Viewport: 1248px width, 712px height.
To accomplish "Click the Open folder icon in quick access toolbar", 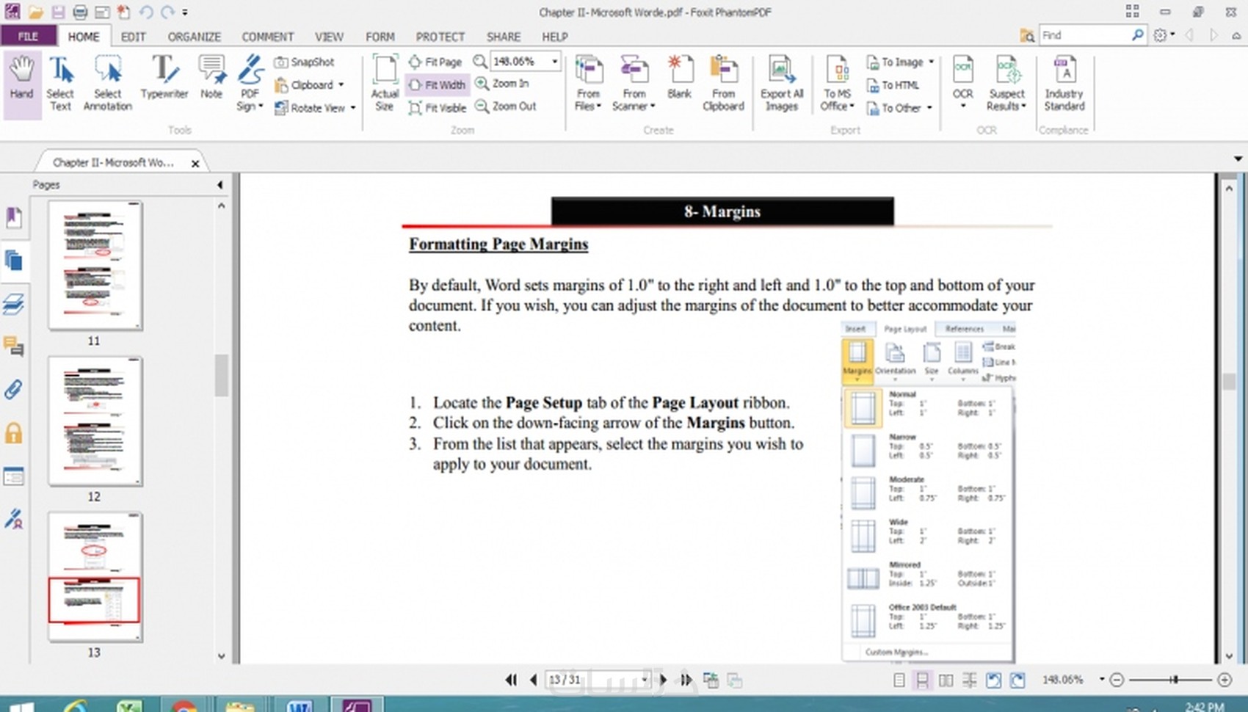I will pos(35,12).
